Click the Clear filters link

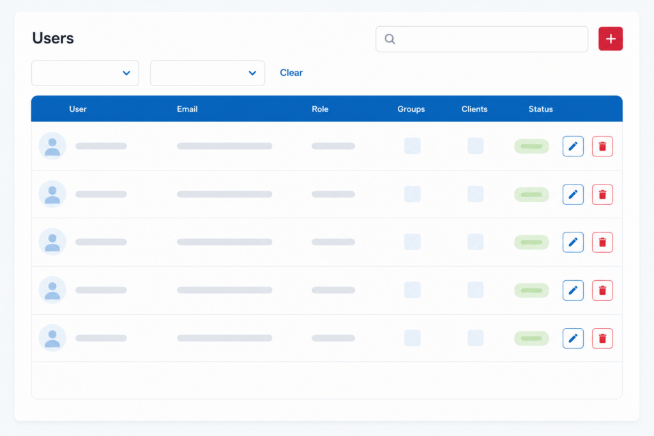point(291,73)
